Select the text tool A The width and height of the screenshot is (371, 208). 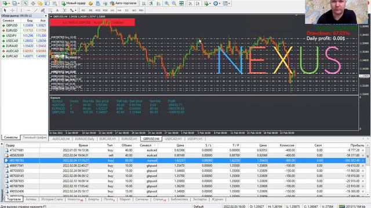click(x=57, y=10)
